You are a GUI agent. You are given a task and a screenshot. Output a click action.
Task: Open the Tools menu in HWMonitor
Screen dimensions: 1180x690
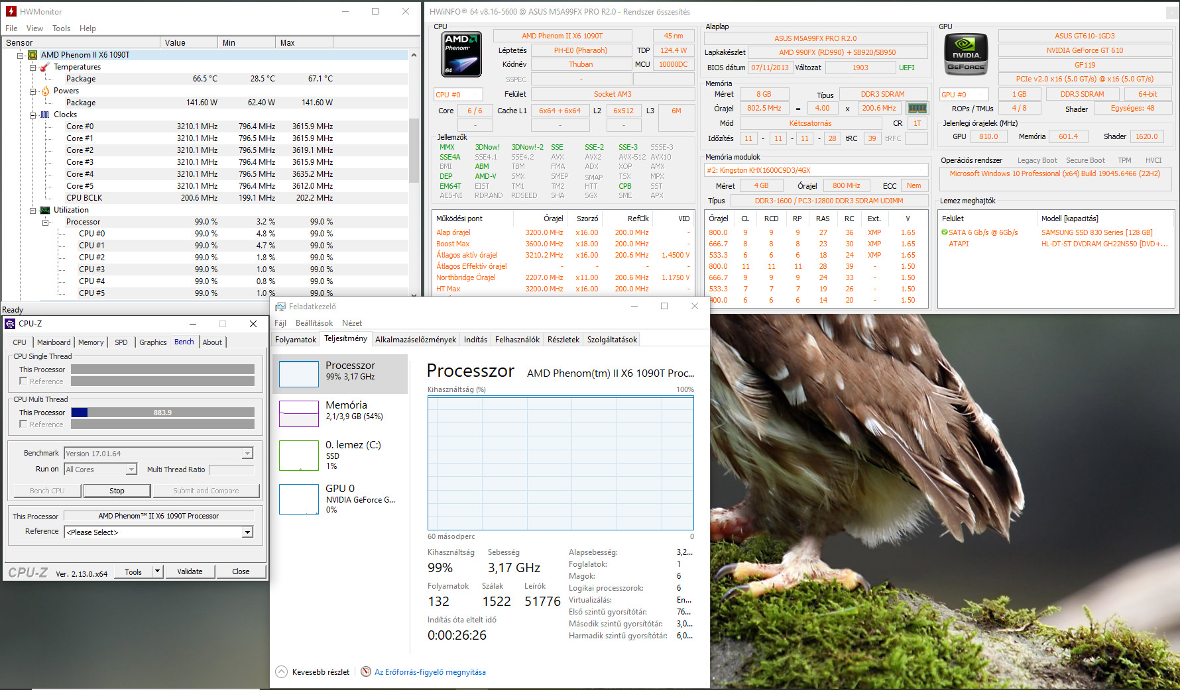[61, 28]
